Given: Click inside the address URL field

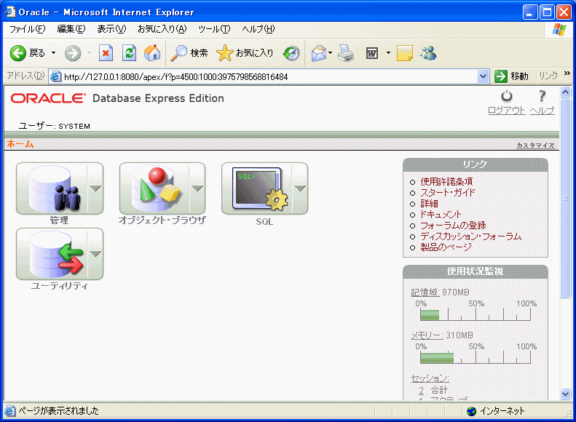Looking at the screenshot, I should [269, 76].
